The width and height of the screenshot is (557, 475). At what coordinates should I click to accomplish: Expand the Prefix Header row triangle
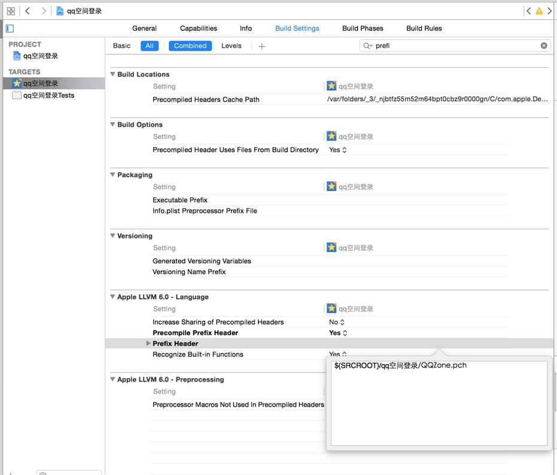148,343
